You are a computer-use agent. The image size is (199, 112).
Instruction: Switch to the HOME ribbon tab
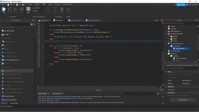point(30,5)
